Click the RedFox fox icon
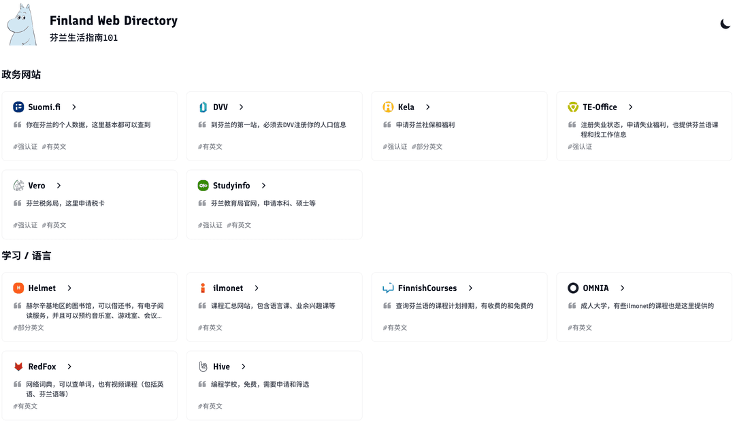This screenshot has width=735, height=425. pos(18,367)
